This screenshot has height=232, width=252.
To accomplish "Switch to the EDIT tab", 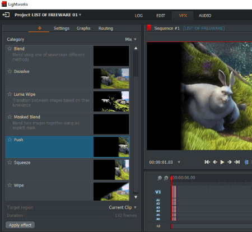I will click(x=161, y=16).
